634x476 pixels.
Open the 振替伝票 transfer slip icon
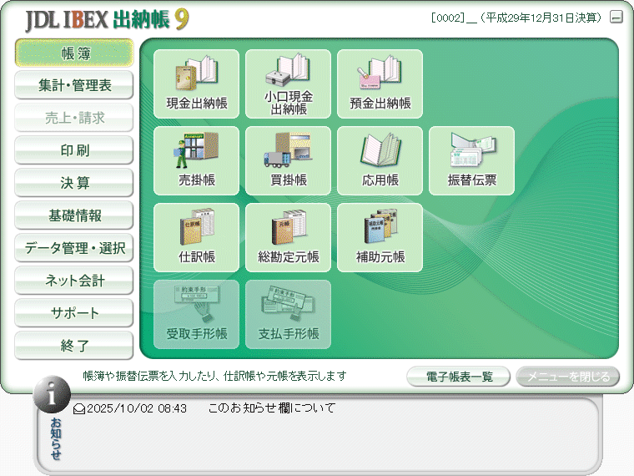pyautogui.click(x=472, y=161)
